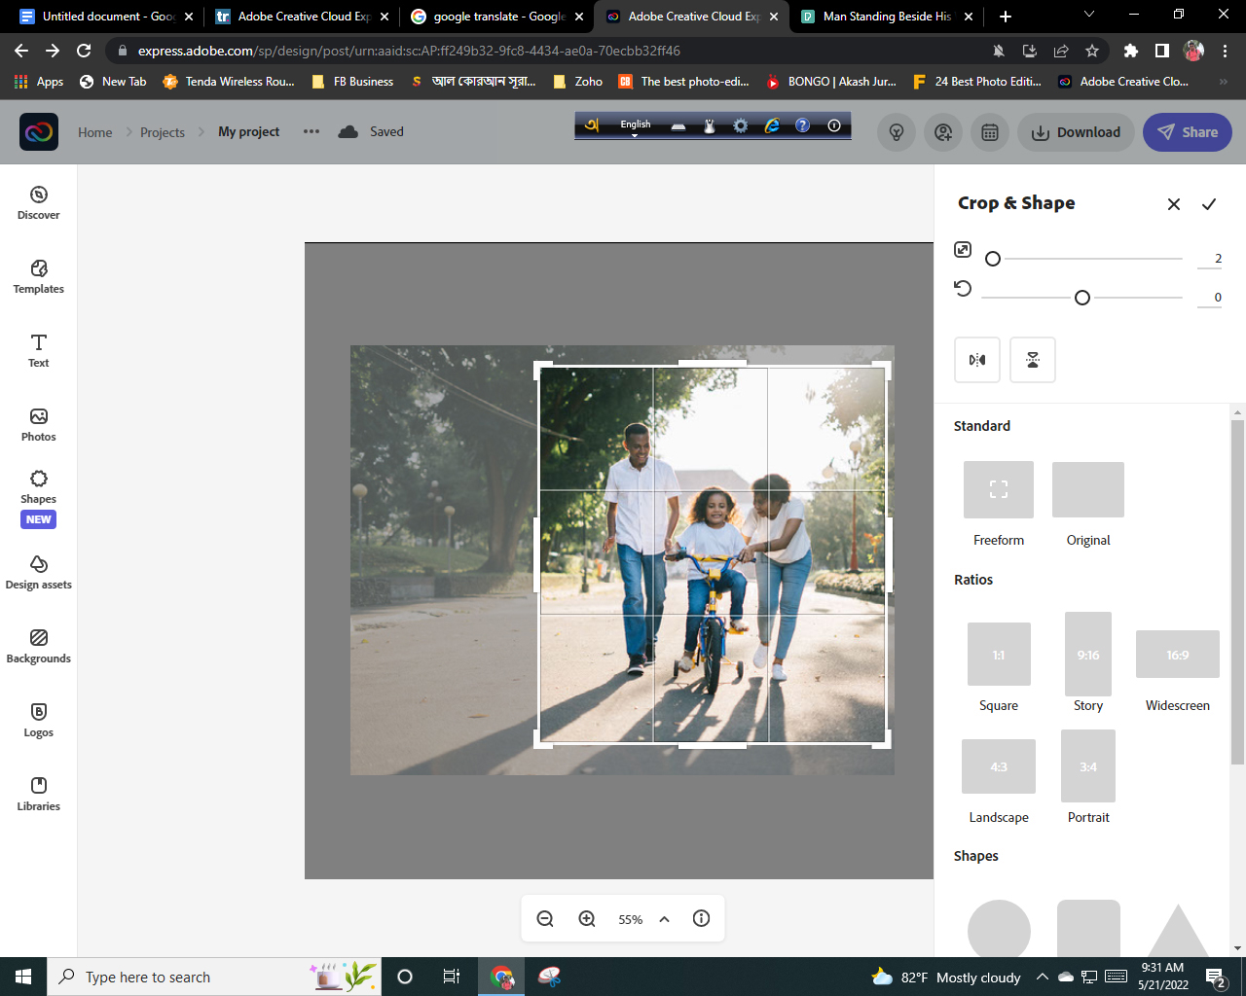1246x996 pixels.
Task: Open canvas info icon
Action: 701,918
